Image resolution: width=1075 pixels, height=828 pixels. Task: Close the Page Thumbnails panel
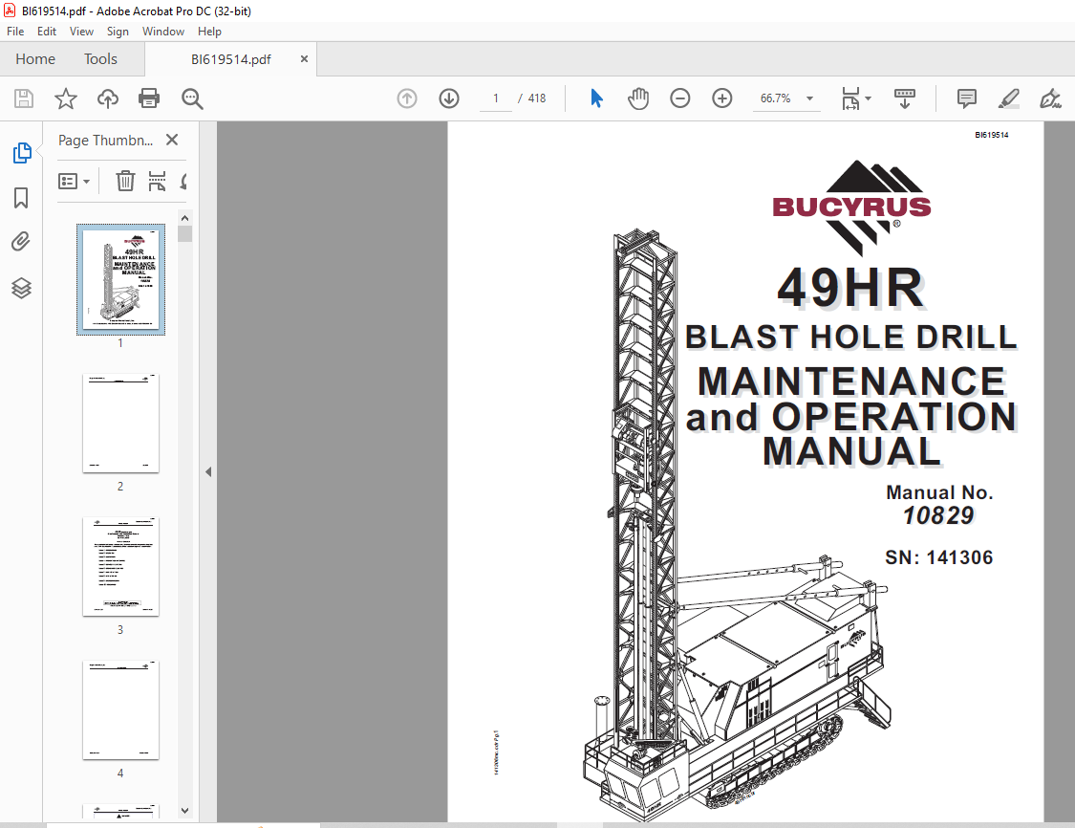coord(172,140)
